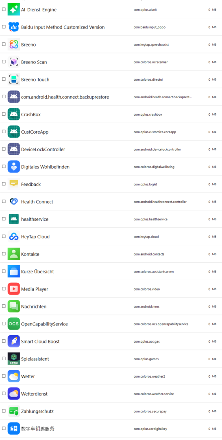Enable the Wetterdienst checkbox
222x440 pixels.
[x=4, y=394]
